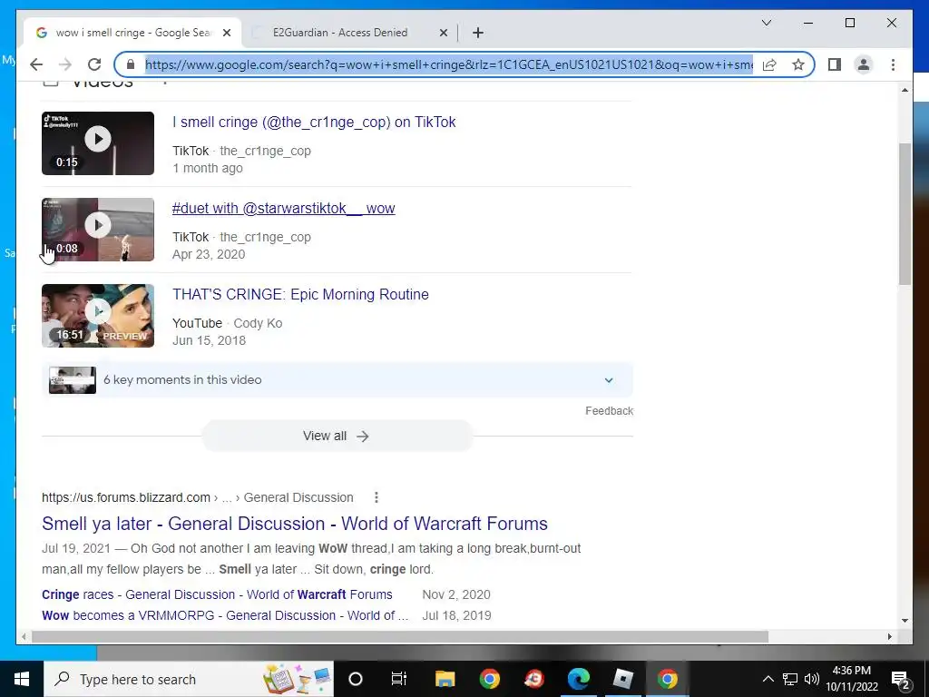The image size is (929, 697).
Task: Click the URL in the address bar
Action: tap(448, 64)
